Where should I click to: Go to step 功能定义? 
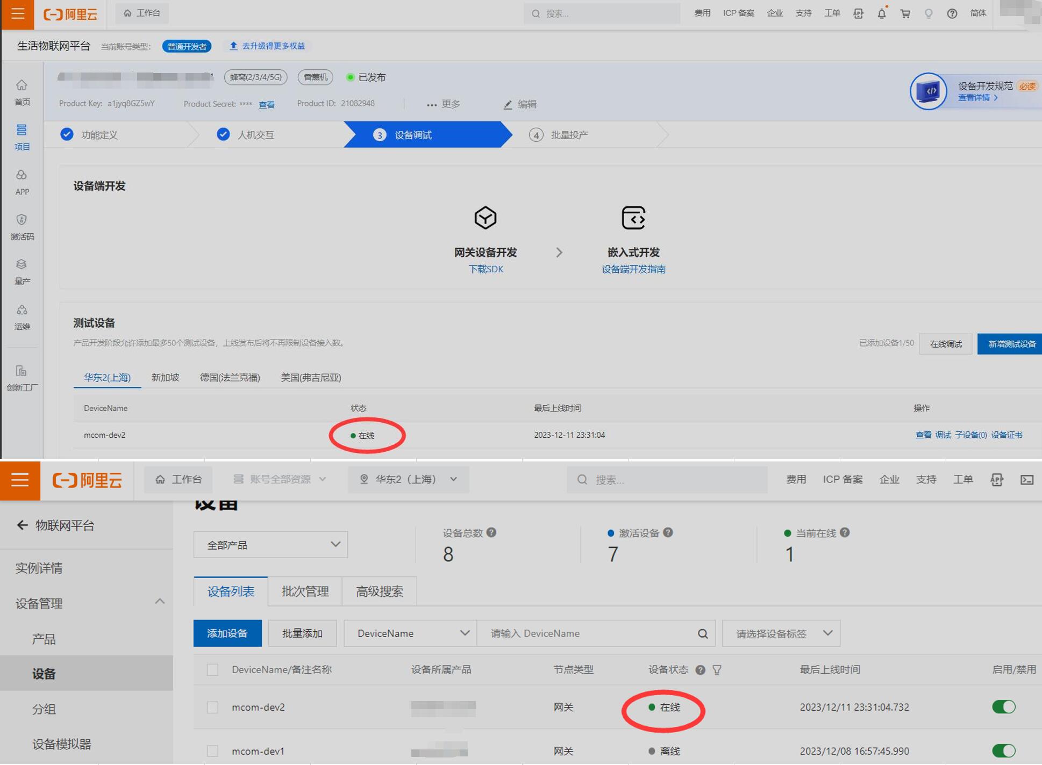coord(99,135)
